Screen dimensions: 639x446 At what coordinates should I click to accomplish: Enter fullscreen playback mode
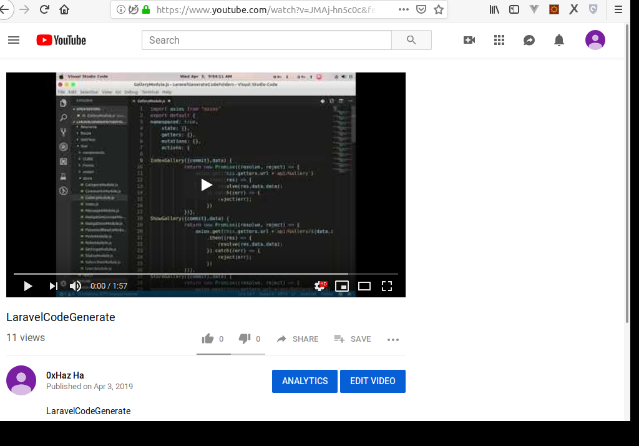coord(387,285)
